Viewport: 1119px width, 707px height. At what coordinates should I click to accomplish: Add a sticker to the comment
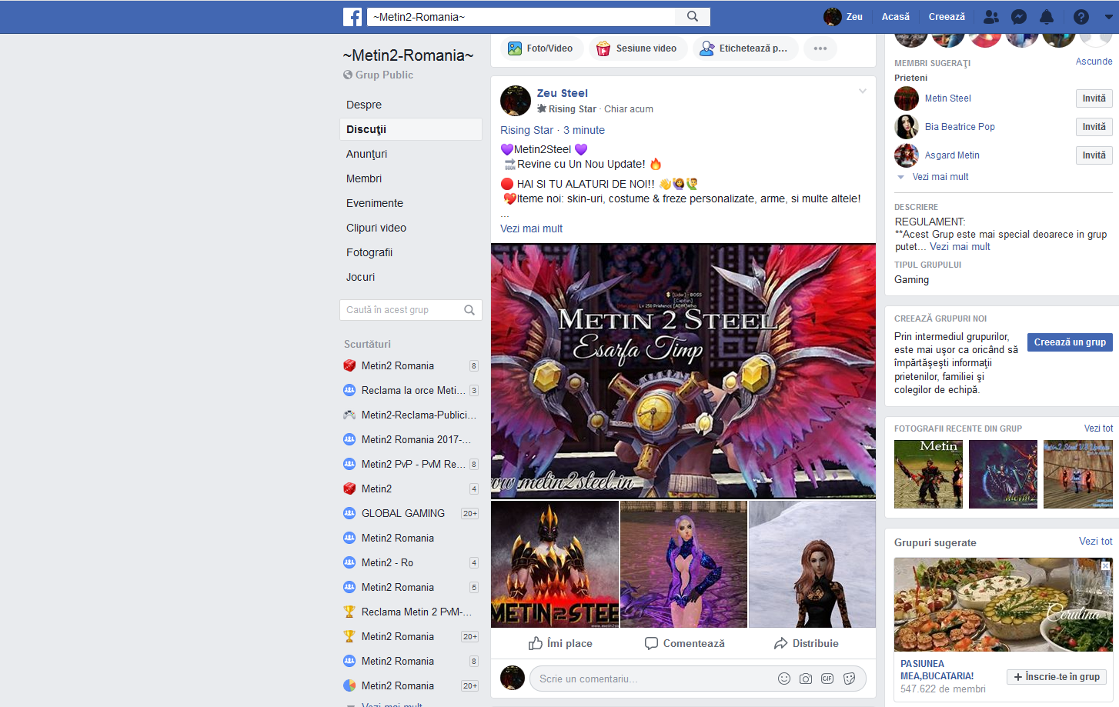pyautogui.click(x=850, y=679)
